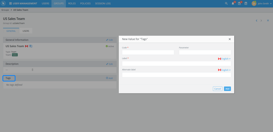This screenshot has height=132, width=273.
Task: Open Label language English dropdown
Action: [224, 59]
